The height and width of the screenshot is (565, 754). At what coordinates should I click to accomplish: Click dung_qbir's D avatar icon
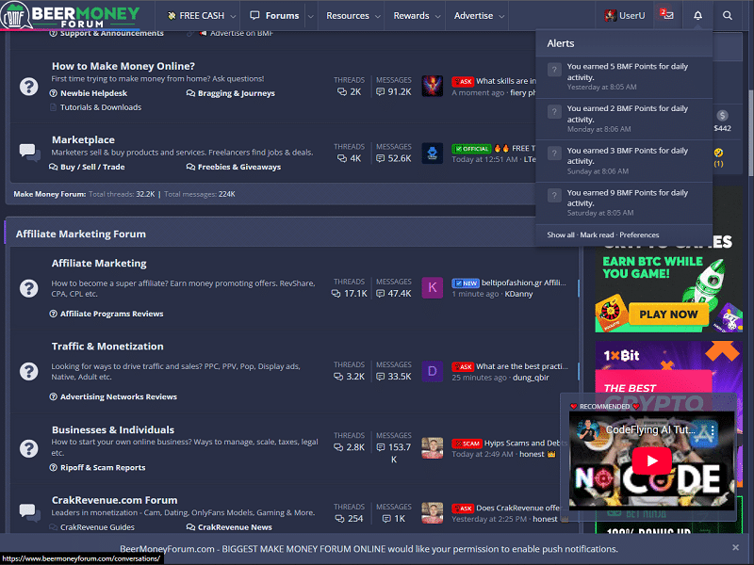(432, 371)
